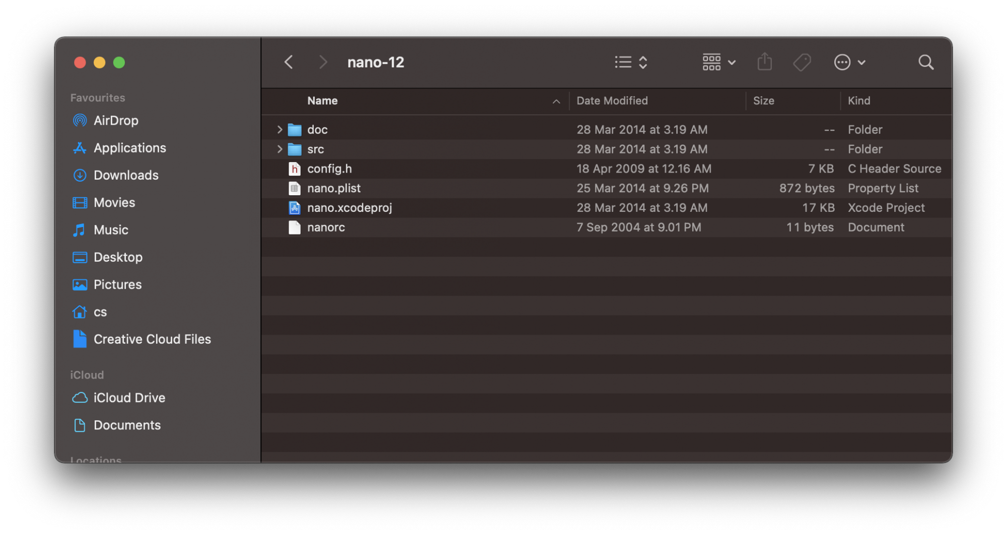Click the Movies filmstrip icon
This screenshot has height=535, width=1007.
(80, 202)
